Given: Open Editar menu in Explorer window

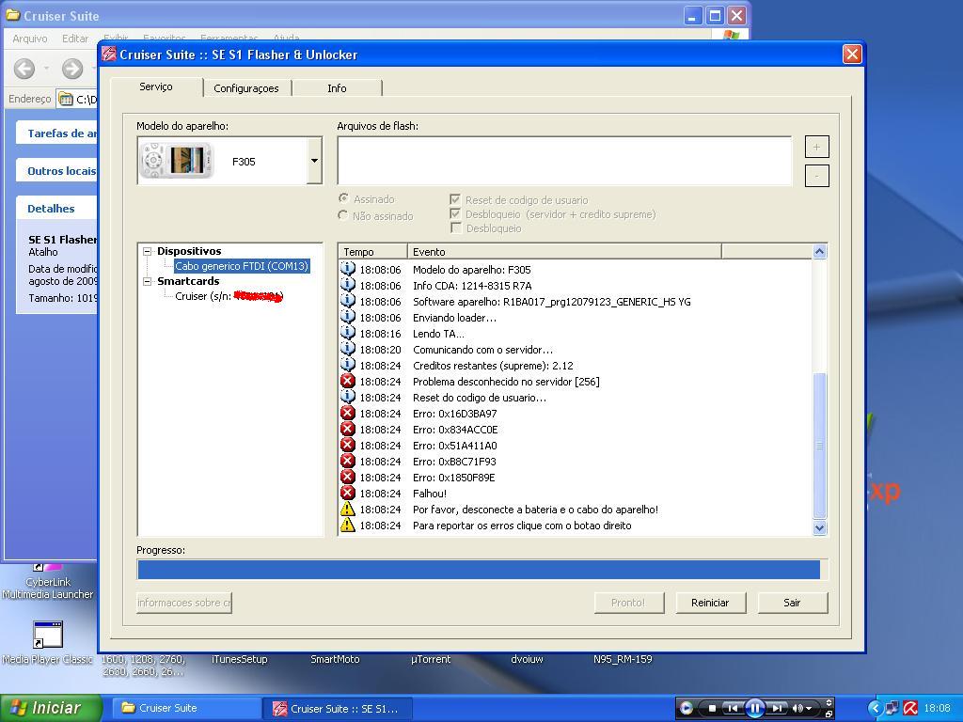Looking at the screenshot, I should (75, 38).
